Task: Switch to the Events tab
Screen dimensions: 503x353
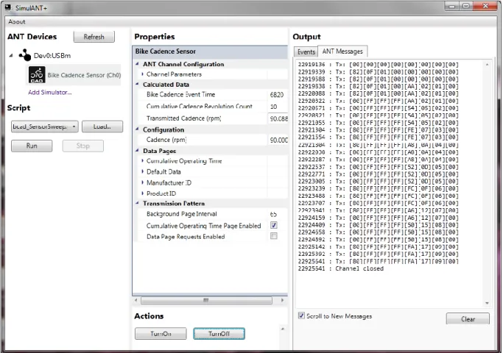Action: click(x=306, y=51)
